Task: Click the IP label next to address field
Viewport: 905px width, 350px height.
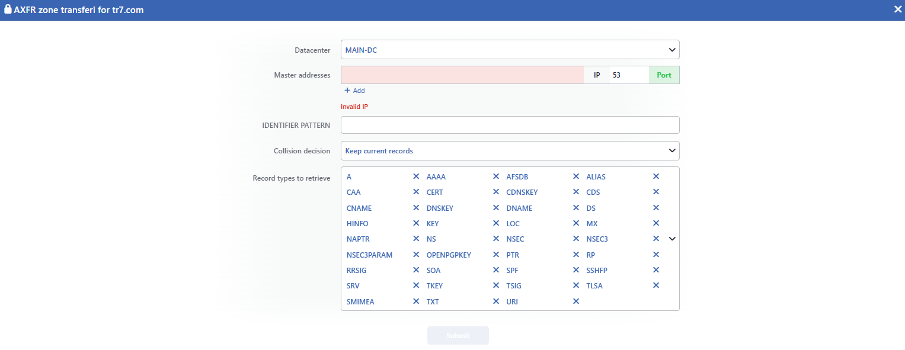Action: [597, 75]
